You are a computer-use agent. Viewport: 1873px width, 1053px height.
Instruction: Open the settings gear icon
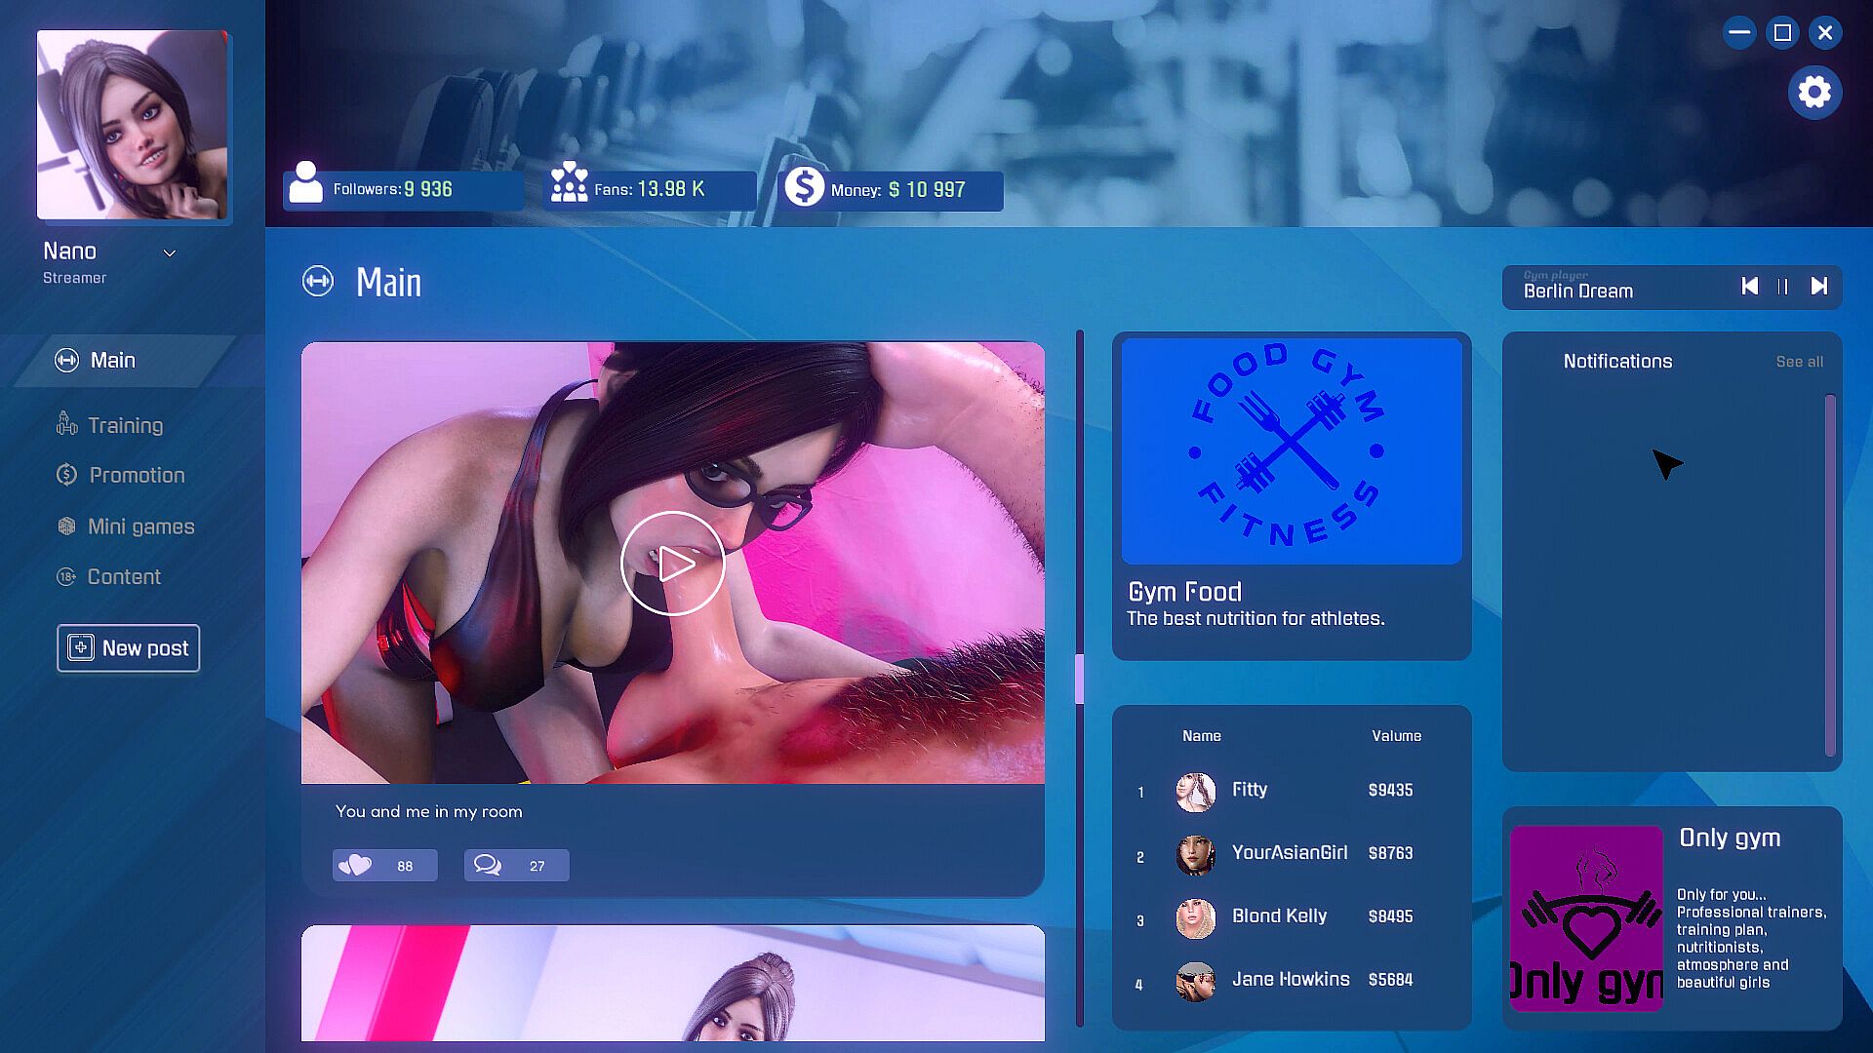tap(1814, 93)
